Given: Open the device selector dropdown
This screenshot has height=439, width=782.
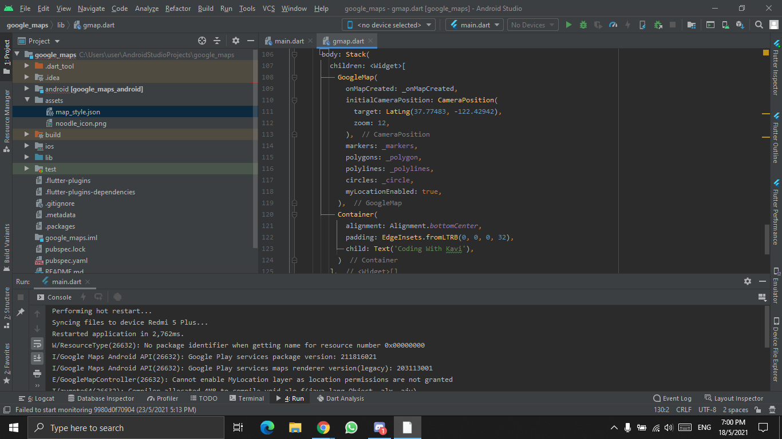Looking at the screenshot, I should click(389, 25).
